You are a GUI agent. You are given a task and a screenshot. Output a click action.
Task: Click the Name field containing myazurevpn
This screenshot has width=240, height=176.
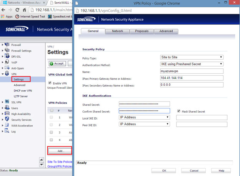coord(192,71)
